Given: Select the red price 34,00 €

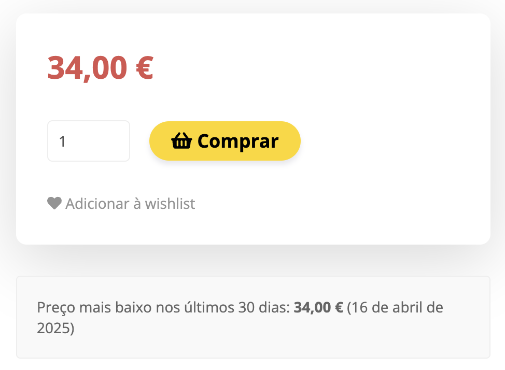Looking at the screenshot, I should (x=100, y=67).
